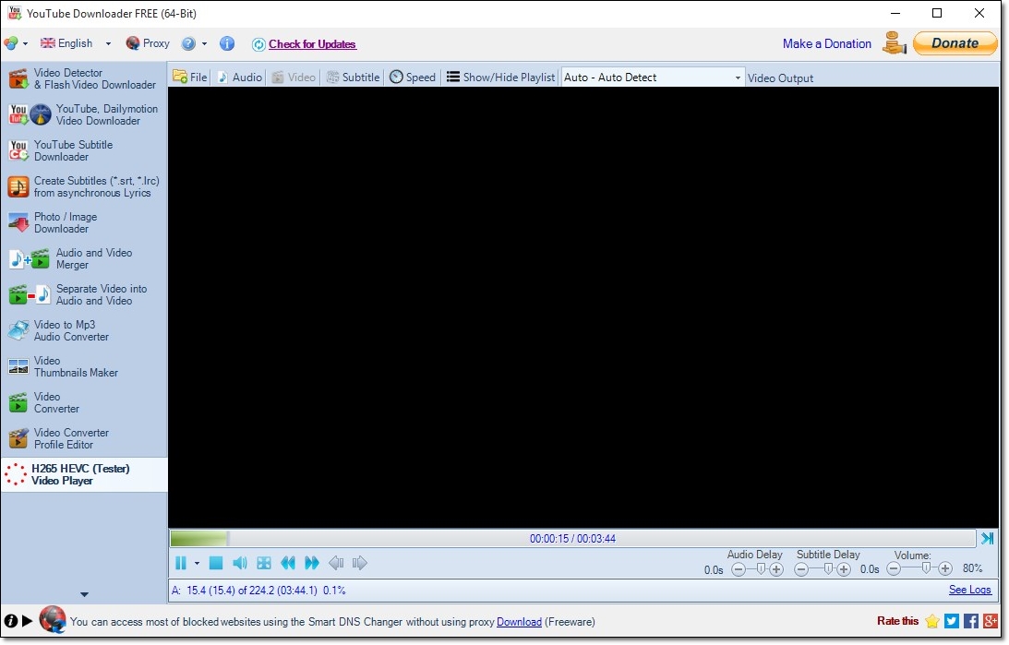Share on Facebook icon
The height and width of the screenshot is (645, 1009).
(x=971, y=621)
